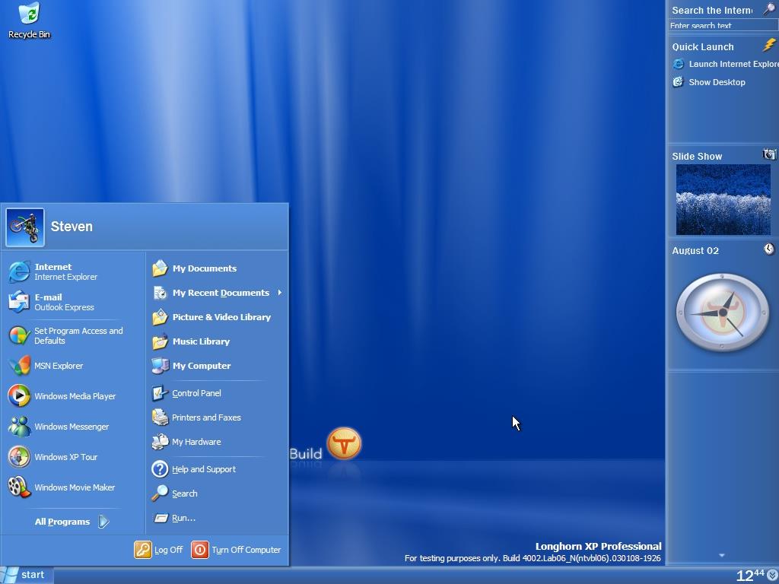
Task: Select the Internet Explorer menu label
Action: click(65, 277)
